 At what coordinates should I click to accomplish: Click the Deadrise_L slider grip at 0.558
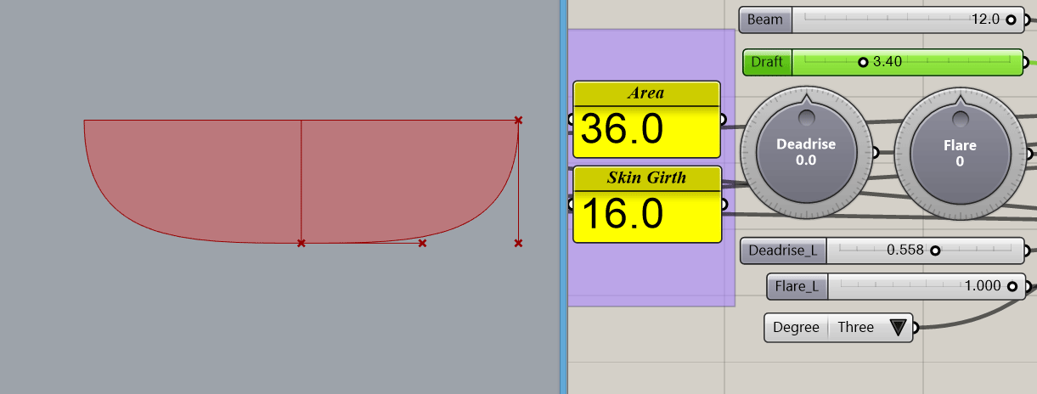click(935, 250)
